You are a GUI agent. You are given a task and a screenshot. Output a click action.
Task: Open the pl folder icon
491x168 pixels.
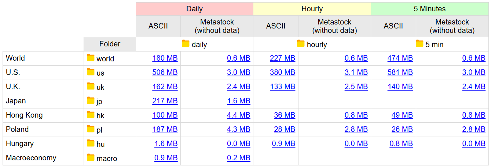91,129
